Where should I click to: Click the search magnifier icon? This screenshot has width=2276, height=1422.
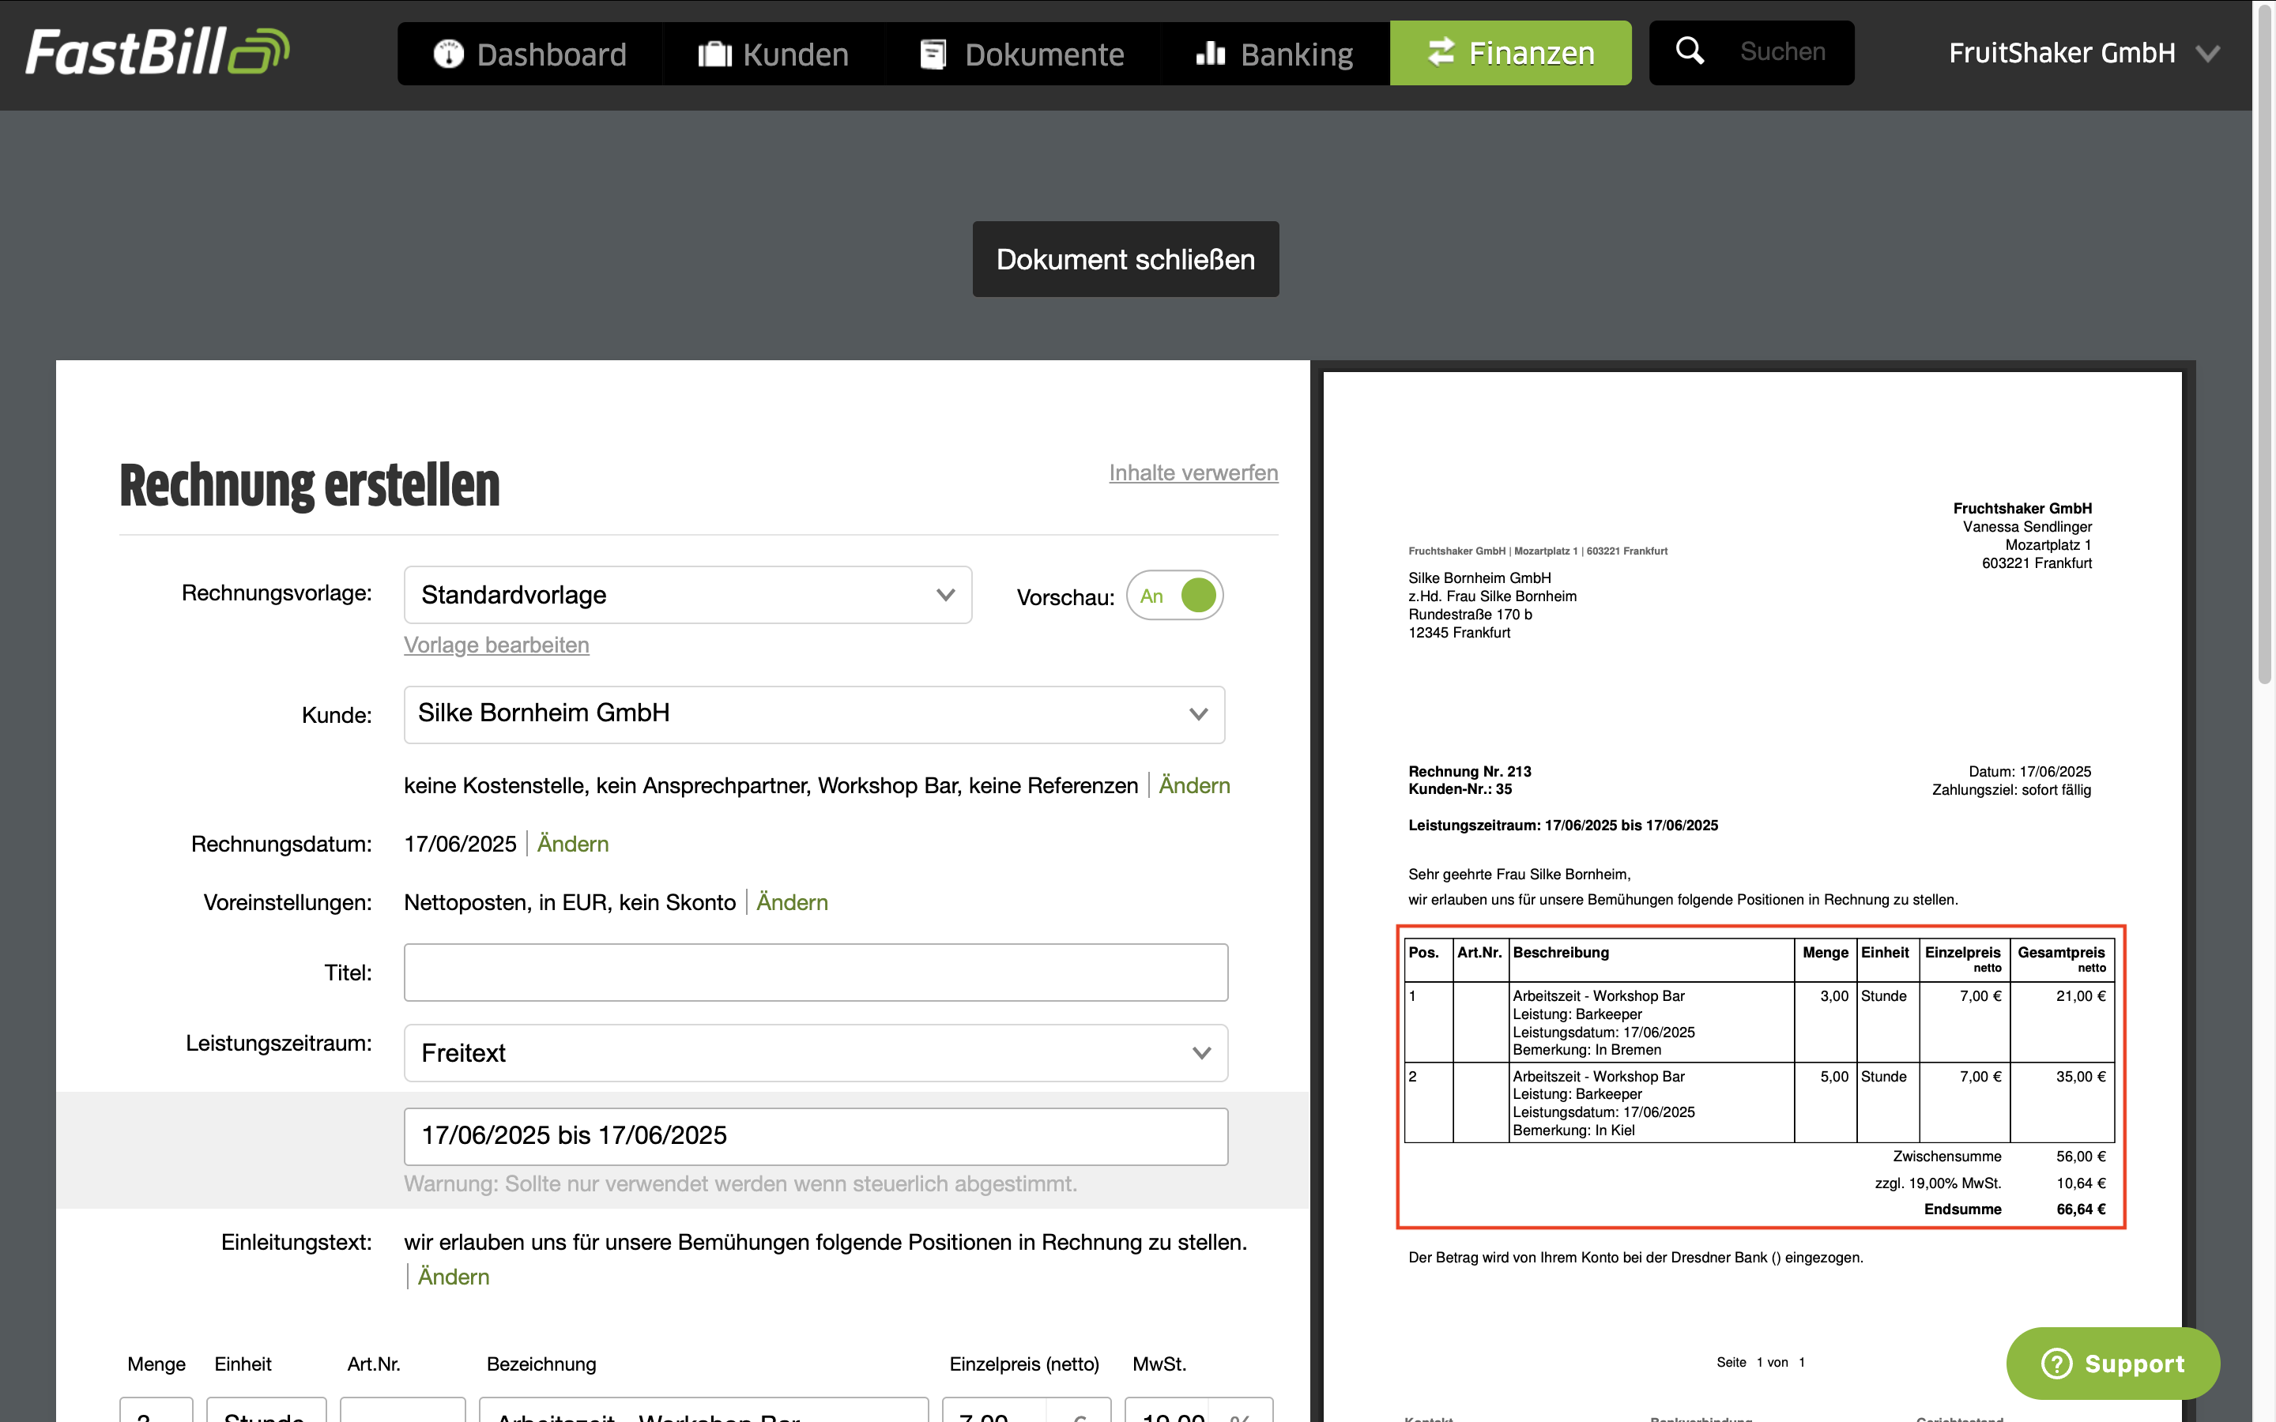pos(1690,51)
